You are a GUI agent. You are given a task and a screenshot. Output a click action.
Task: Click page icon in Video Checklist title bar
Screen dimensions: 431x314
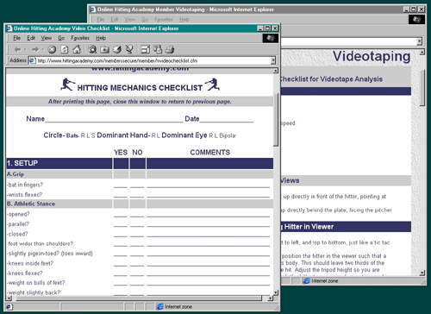(9, 28)
